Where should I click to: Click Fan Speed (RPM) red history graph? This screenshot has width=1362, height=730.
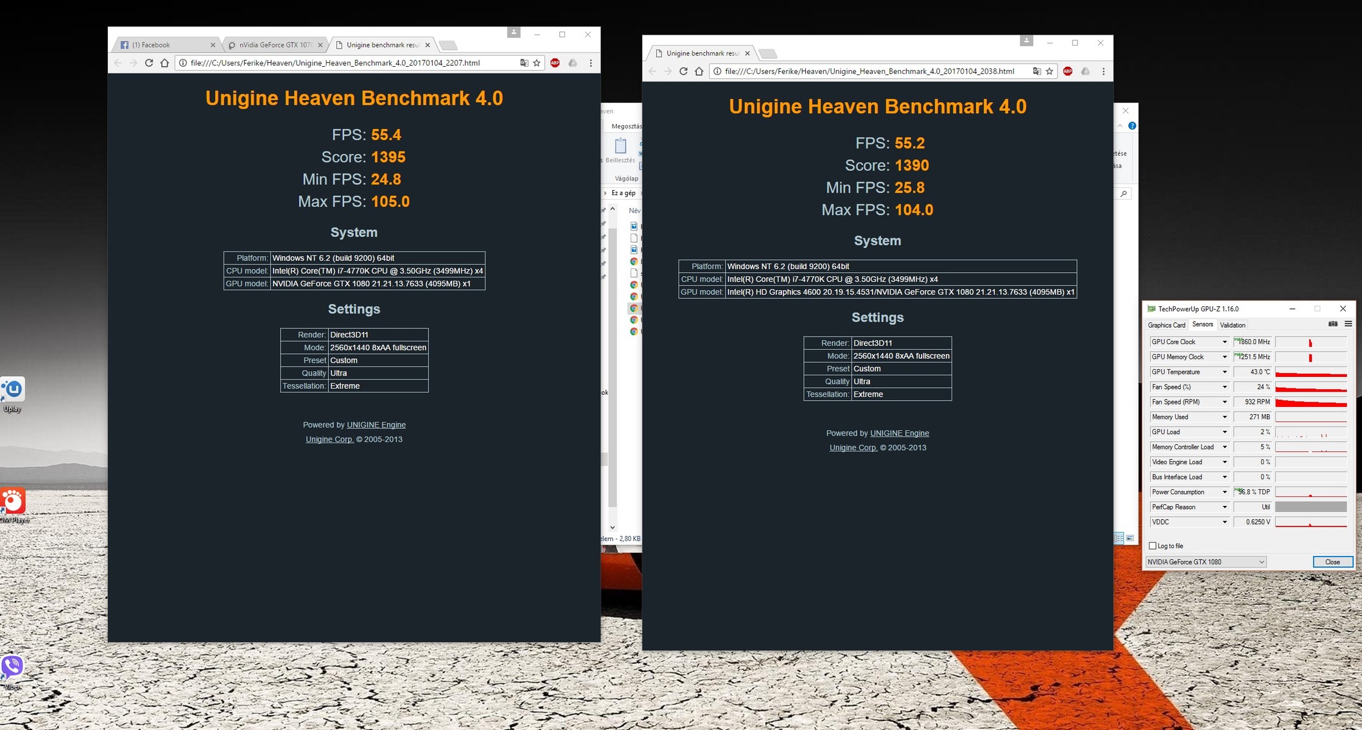(x=1311, y=402)
